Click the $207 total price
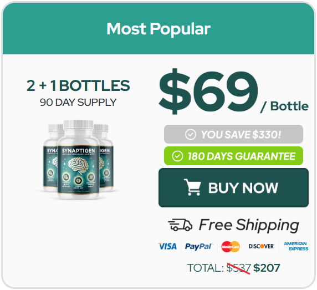This screenshot has width=317, height=290. (267, 268)
